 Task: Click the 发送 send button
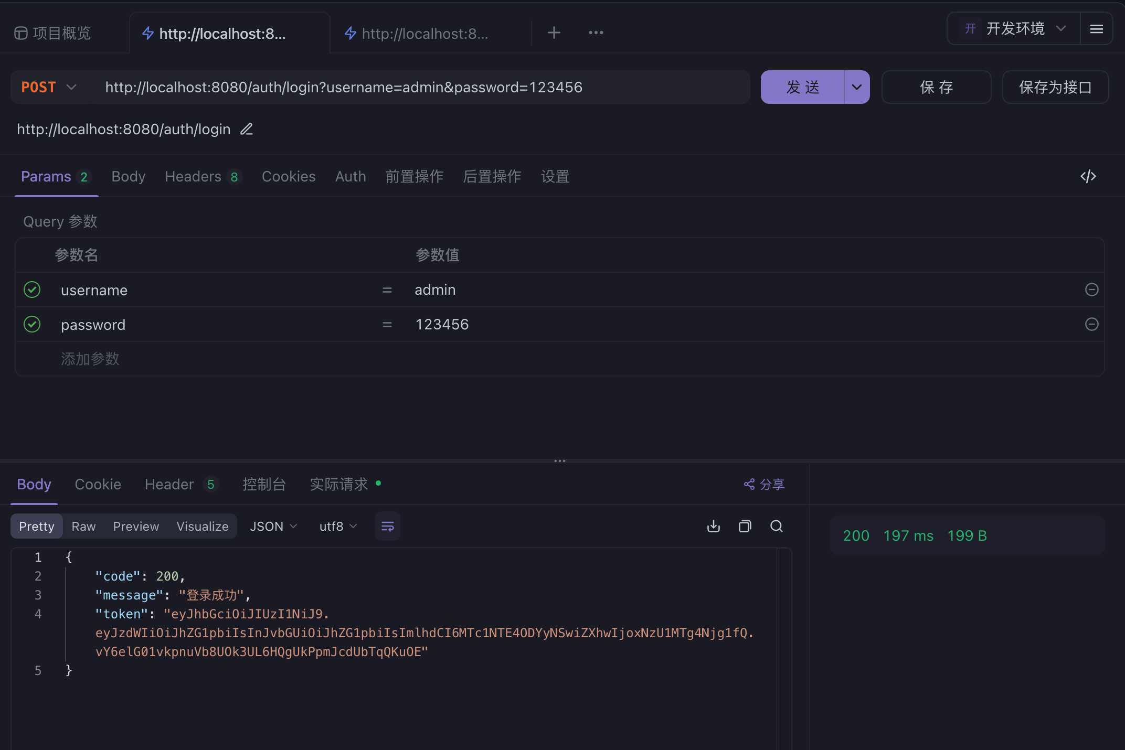[802, 87]
